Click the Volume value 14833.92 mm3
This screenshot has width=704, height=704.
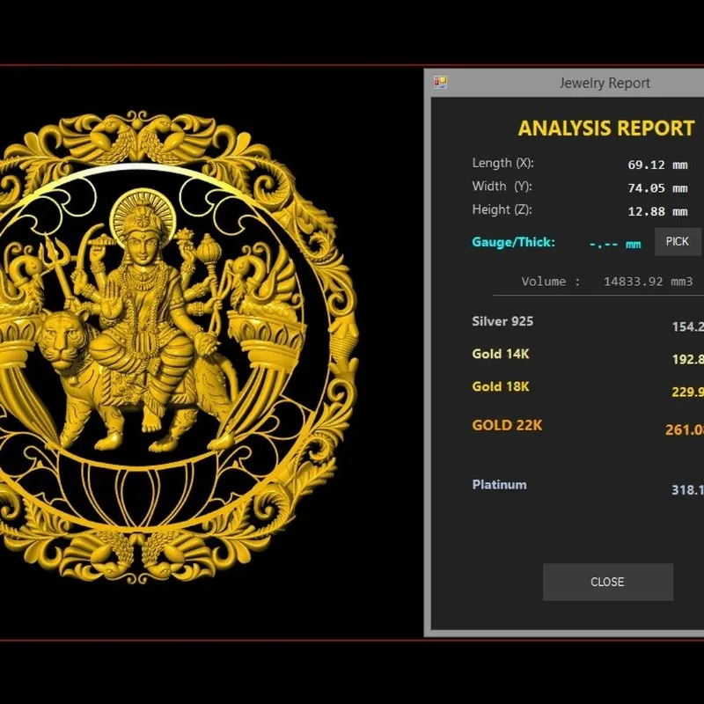click(x=648, y=282)
